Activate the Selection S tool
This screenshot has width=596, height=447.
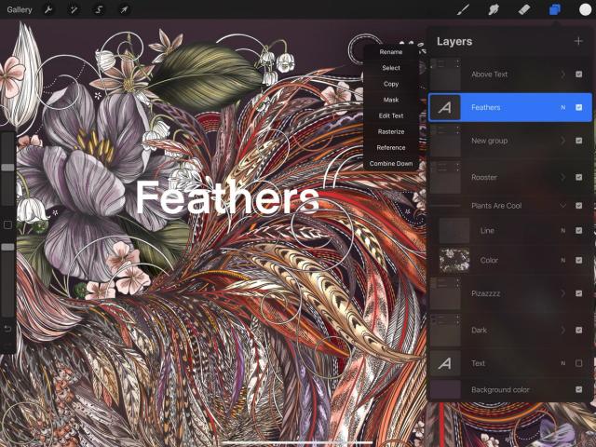(x=99, y=9)
